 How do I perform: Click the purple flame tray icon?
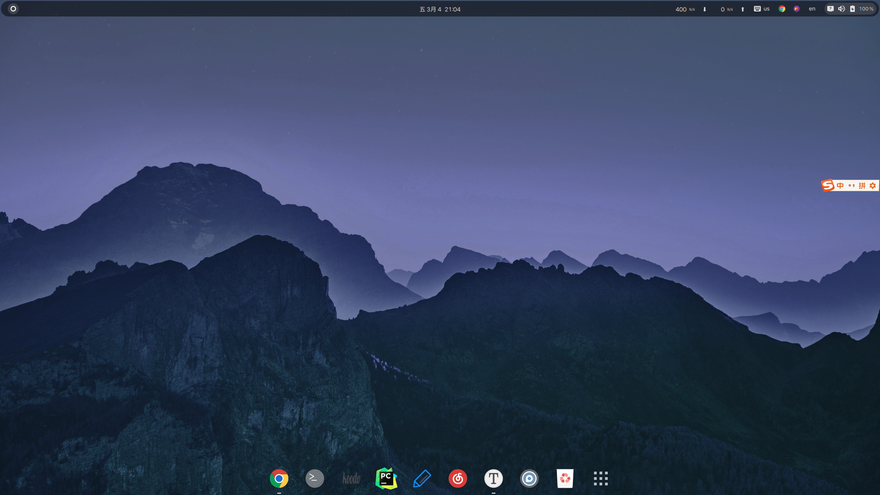[797, 9]
